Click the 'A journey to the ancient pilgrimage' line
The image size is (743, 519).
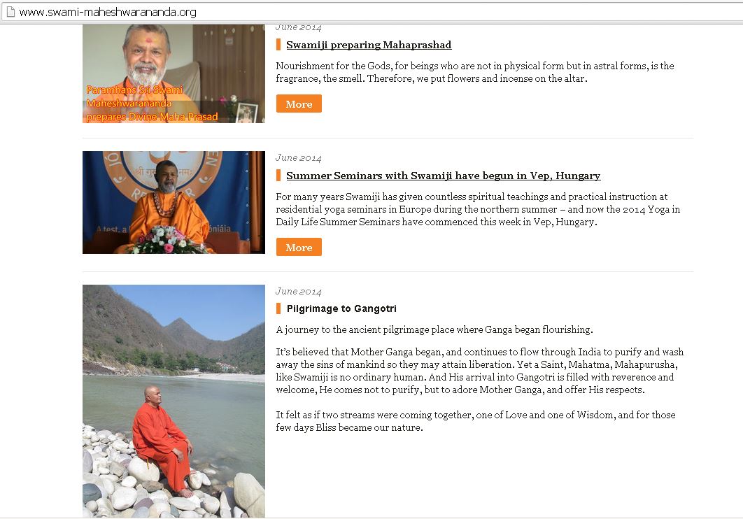click(434, 329)
